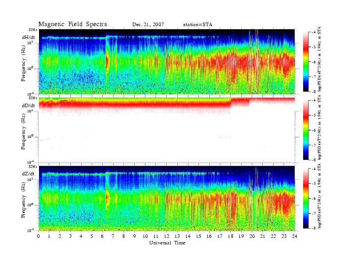Screen dimensions: 351x271
Task: Click hour tick '4' on the time axis
Action: [81, 236]
